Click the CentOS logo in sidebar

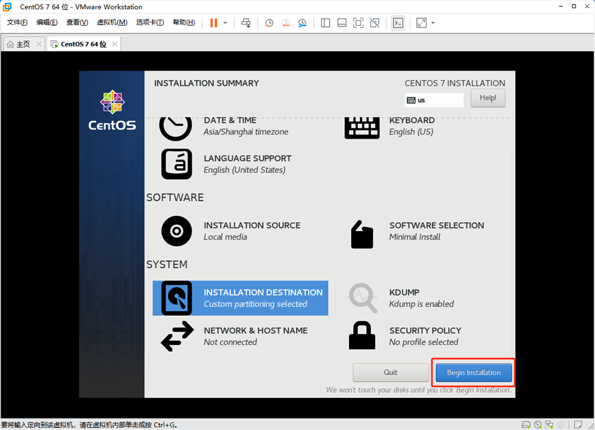pyautogui.click(x=112, y=111)
